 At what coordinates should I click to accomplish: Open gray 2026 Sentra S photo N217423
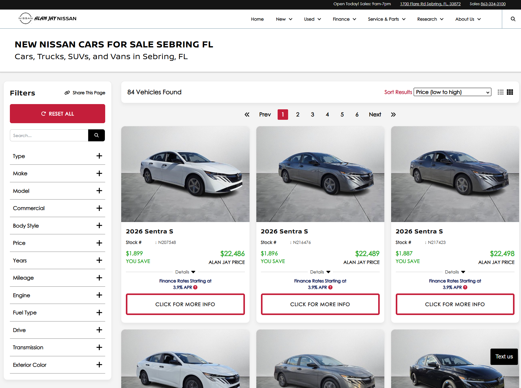455,174
